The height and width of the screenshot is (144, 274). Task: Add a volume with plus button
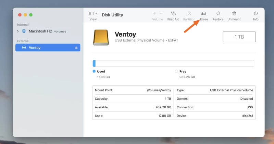click(x=154, y=13)
